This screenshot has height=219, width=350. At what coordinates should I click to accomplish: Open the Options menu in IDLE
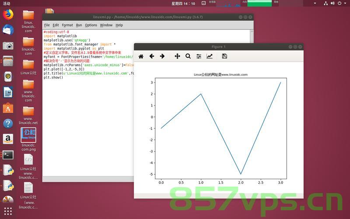coord(91,25)
